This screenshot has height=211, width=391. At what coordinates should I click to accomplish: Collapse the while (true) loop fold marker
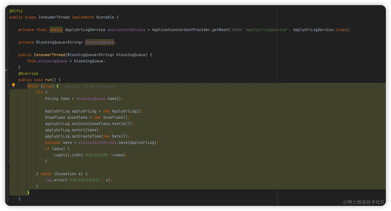tap(8, 86)
